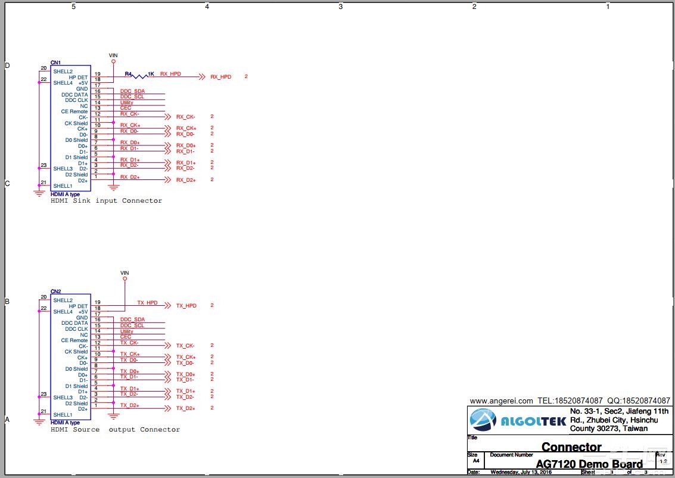
Task: Select the AG7120 Demo Board document number
Action: point(589,464)
